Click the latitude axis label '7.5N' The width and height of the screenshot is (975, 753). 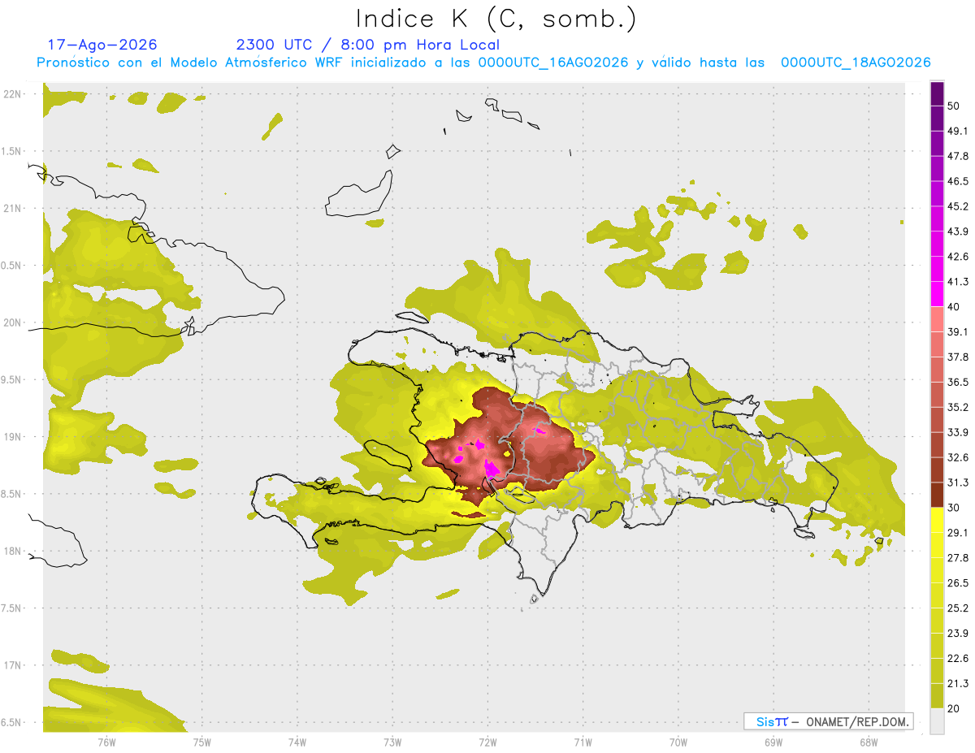12,608
